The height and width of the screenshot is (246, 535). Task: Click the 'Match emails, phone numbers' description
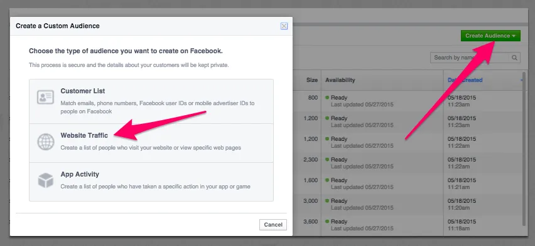(158, 107)
